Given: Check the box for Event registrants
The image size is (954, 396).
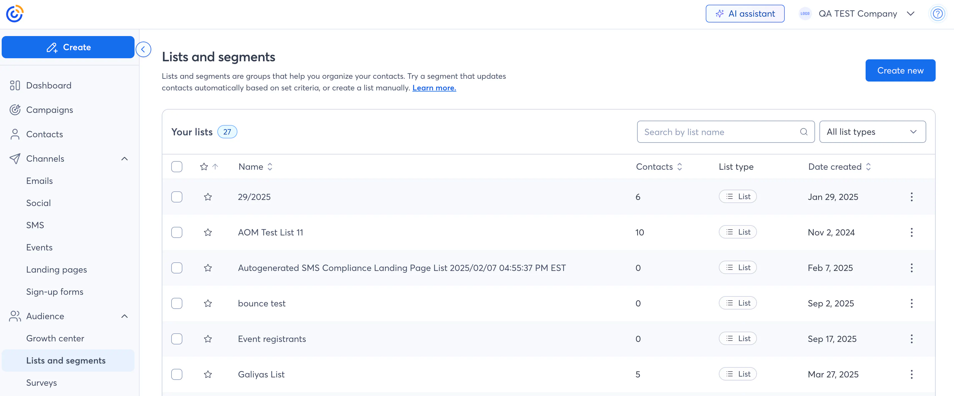Looking at the screenshot, I should click(177, 339).
